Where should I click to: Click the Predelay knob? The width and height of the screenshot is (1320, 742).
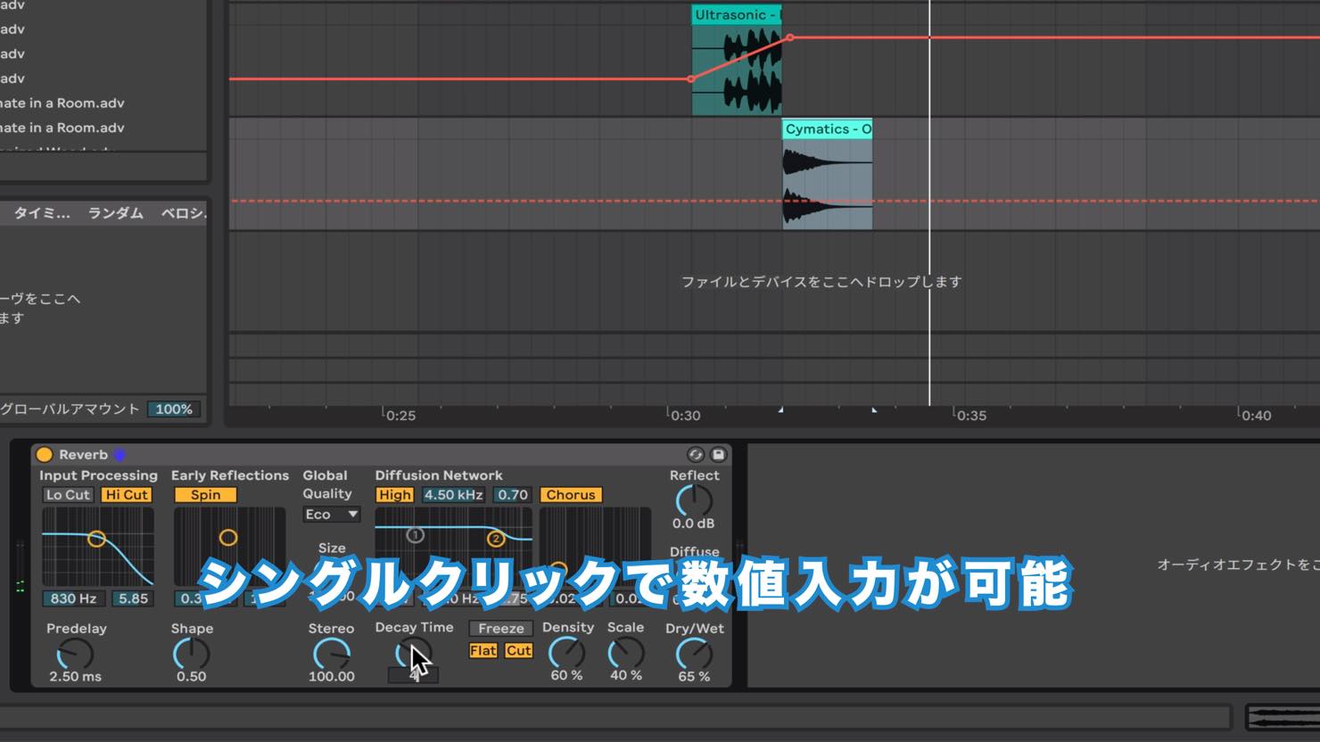pos(76,655)
